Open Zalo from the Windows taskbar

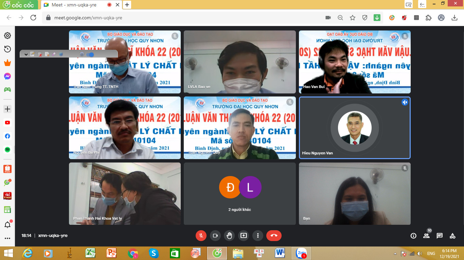(301, 253)
